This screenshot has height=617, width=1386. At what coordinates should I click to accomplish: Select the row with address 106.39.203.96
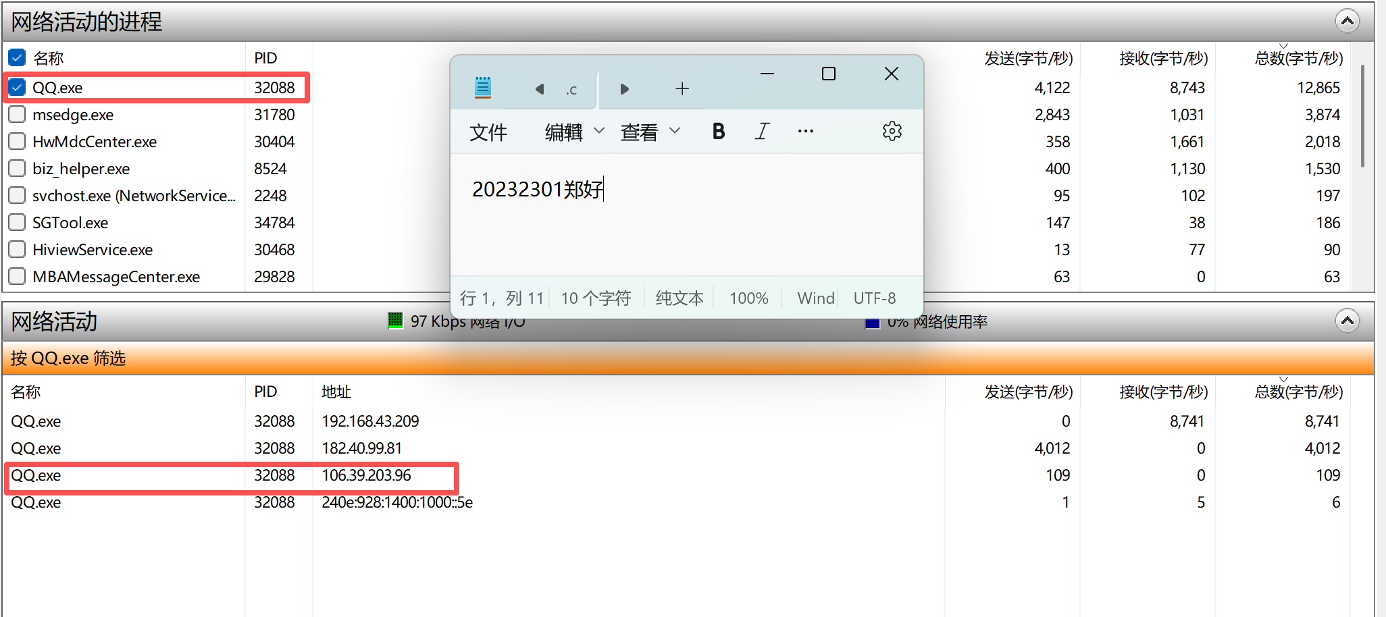click(x=675, y=475)
